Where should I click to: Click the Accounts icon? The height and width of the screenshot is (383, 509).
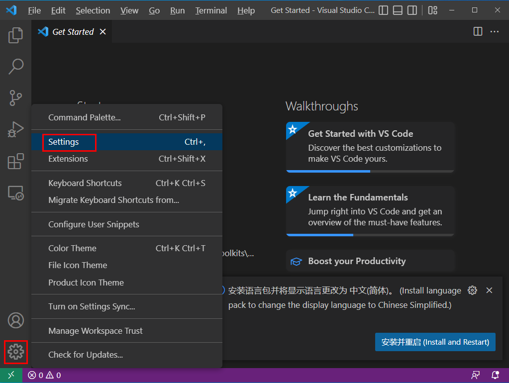[15, 320]
